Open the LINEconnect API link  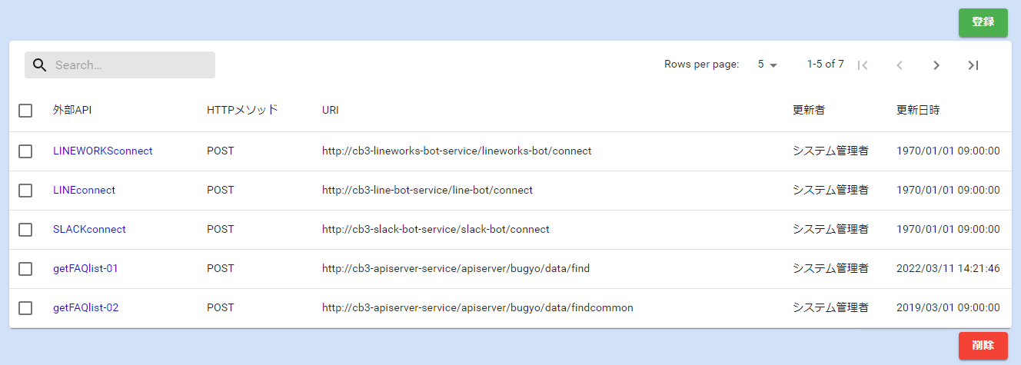tap(84, 190)
